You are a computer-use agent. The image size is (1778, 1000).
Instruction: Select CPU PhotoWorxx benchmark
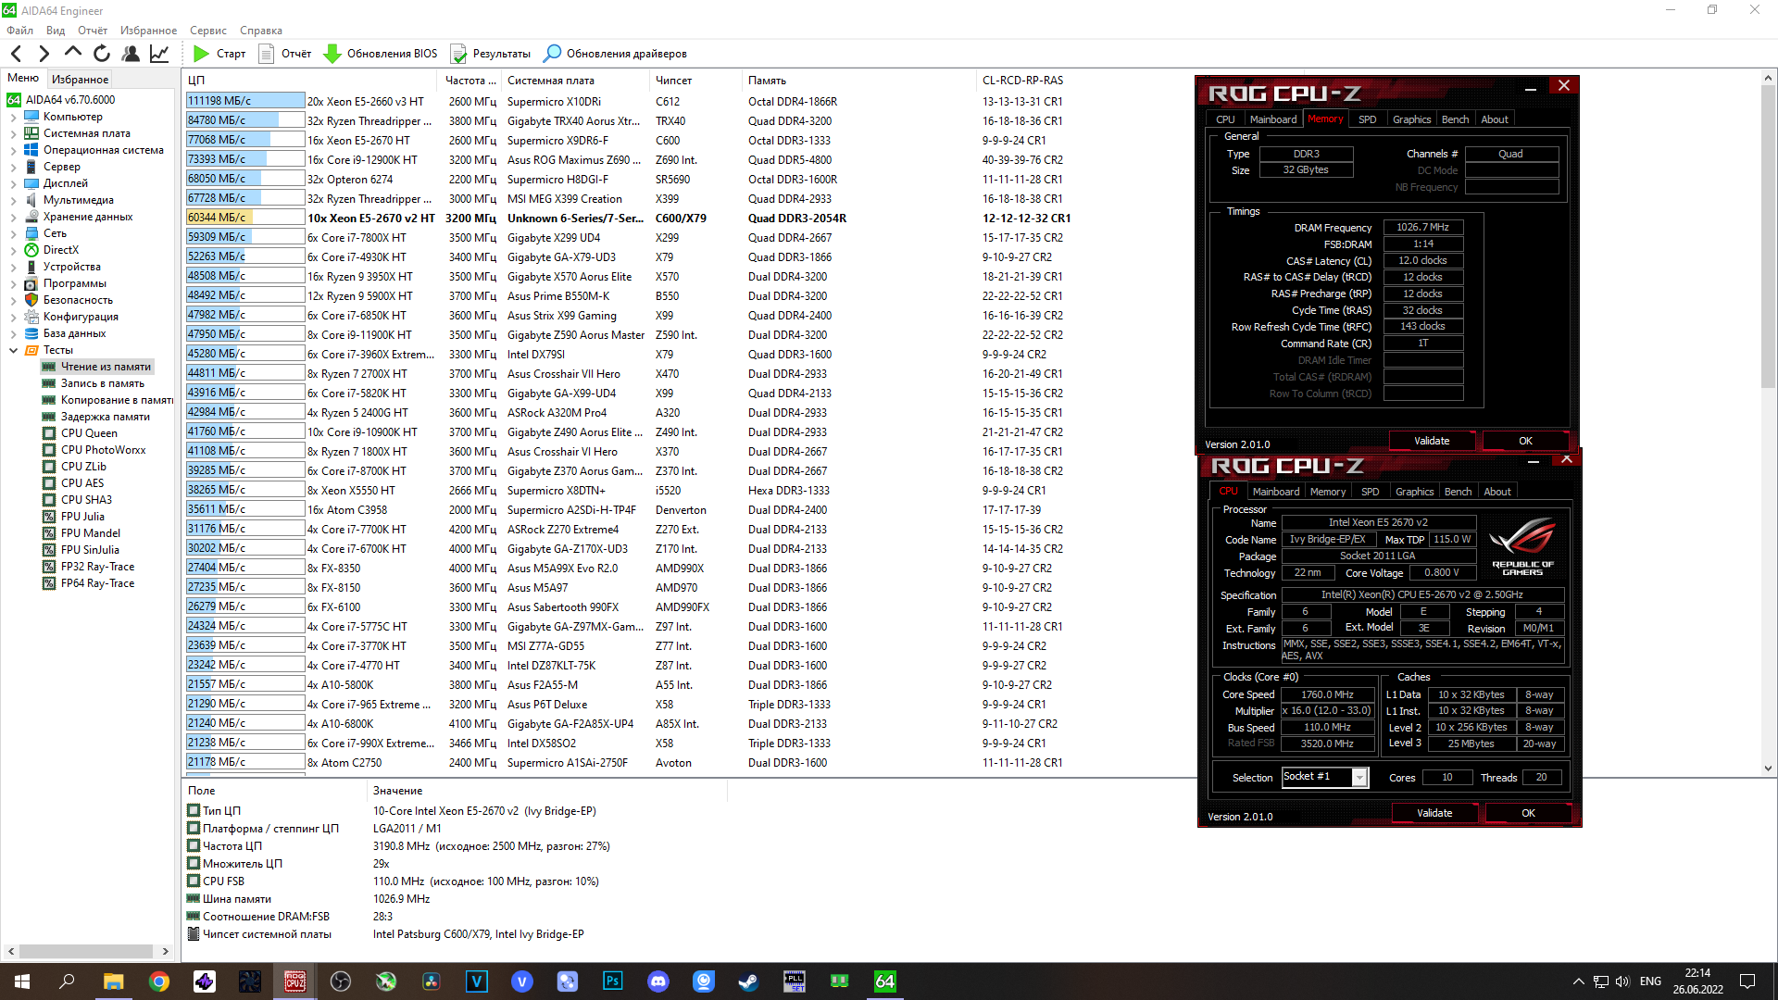click(x=103, y=450)
